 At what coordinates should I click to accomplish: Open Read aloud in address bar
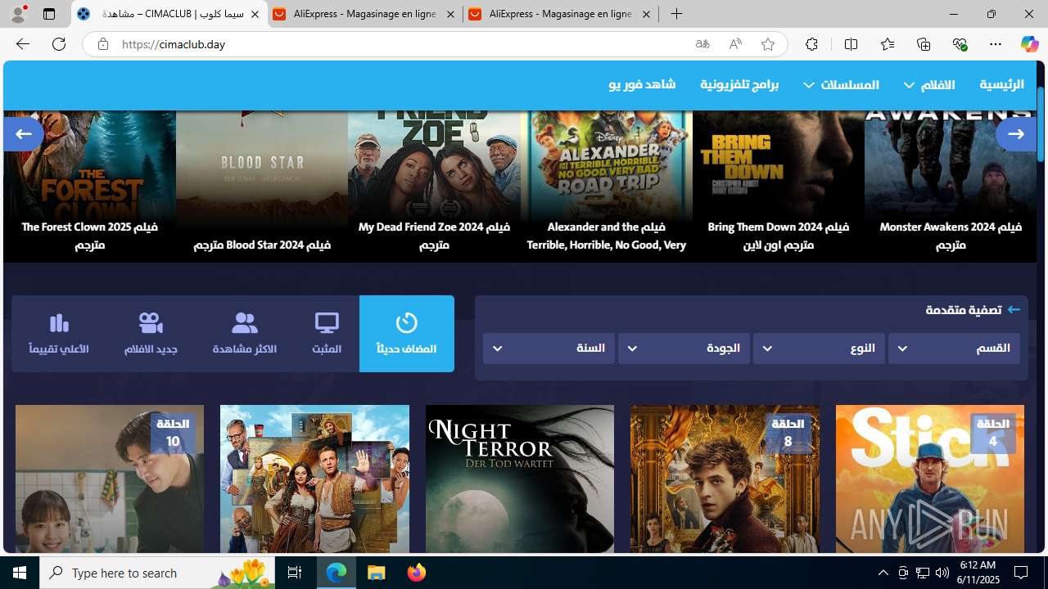tap(735, 44)
